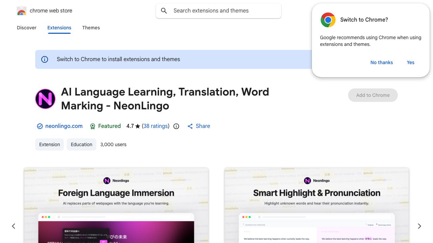The width and height of the screenshot is (433, 243).
Task: Open the Themes tab
Action: click(91, 28)
